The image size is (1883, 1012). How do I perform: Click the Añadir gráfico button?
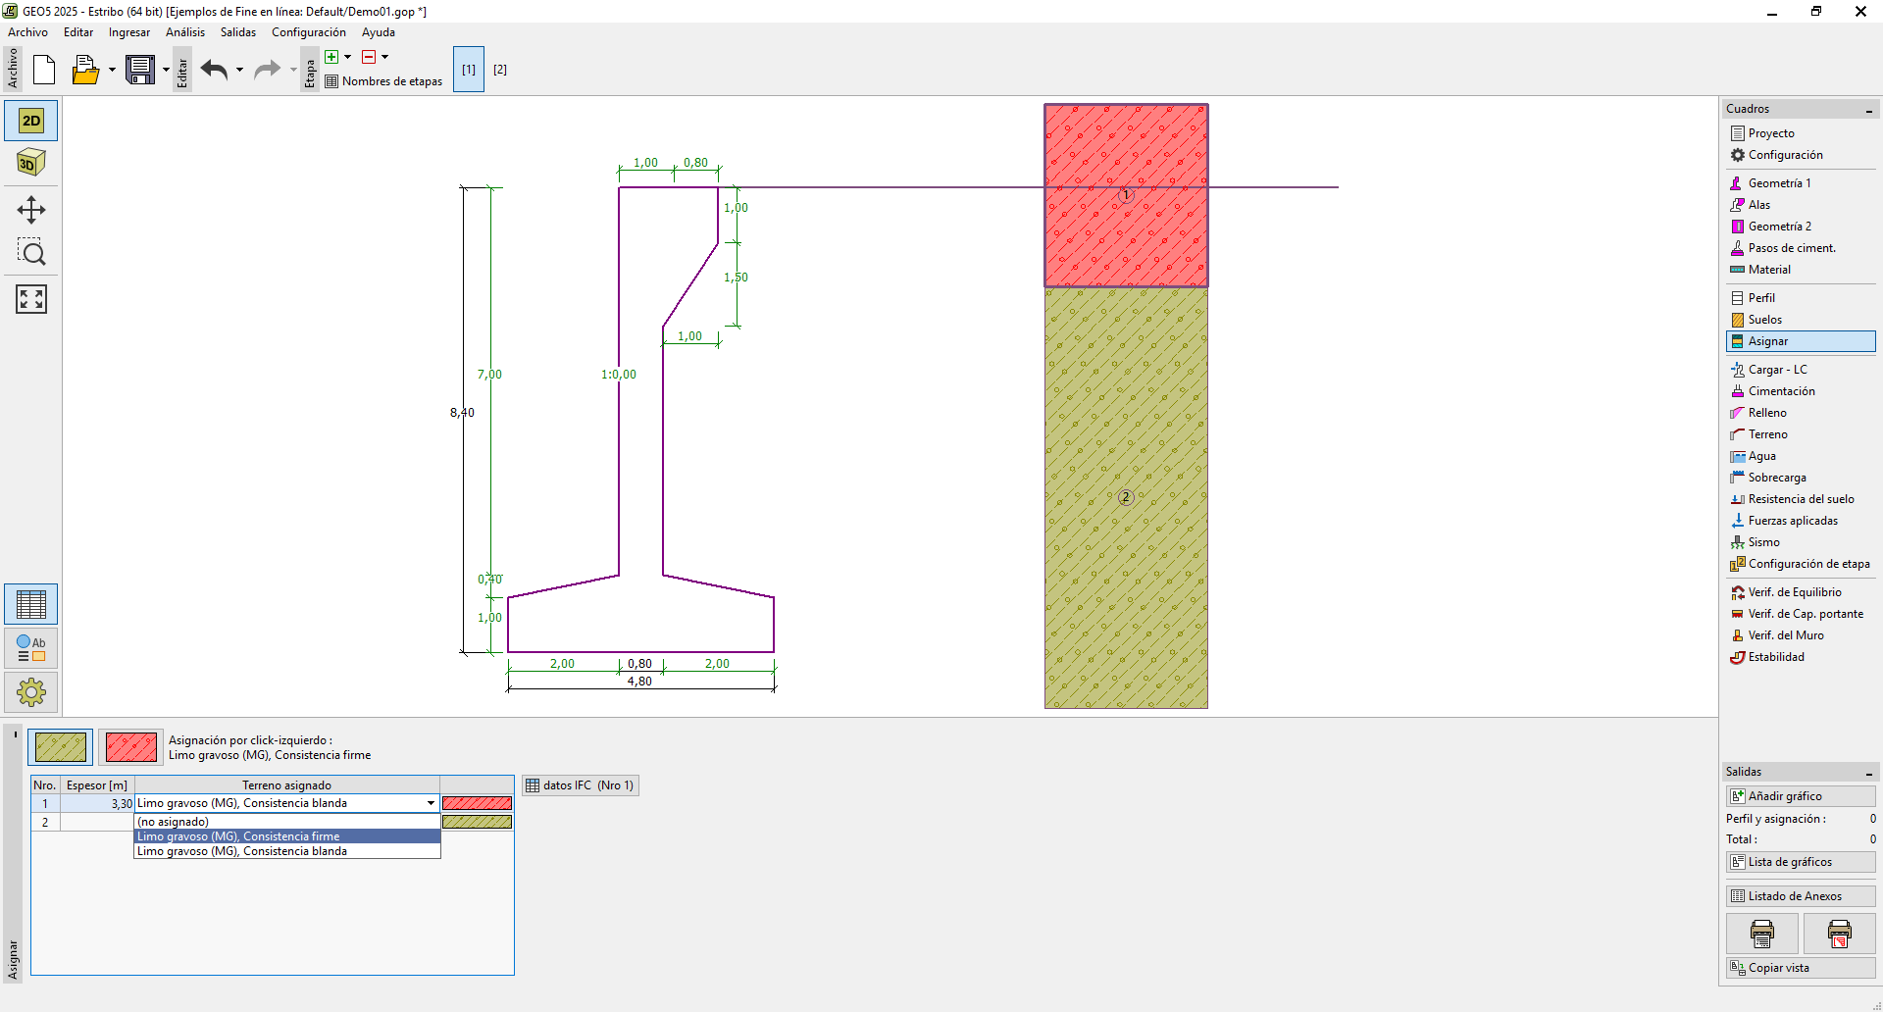pos(1800,796)
